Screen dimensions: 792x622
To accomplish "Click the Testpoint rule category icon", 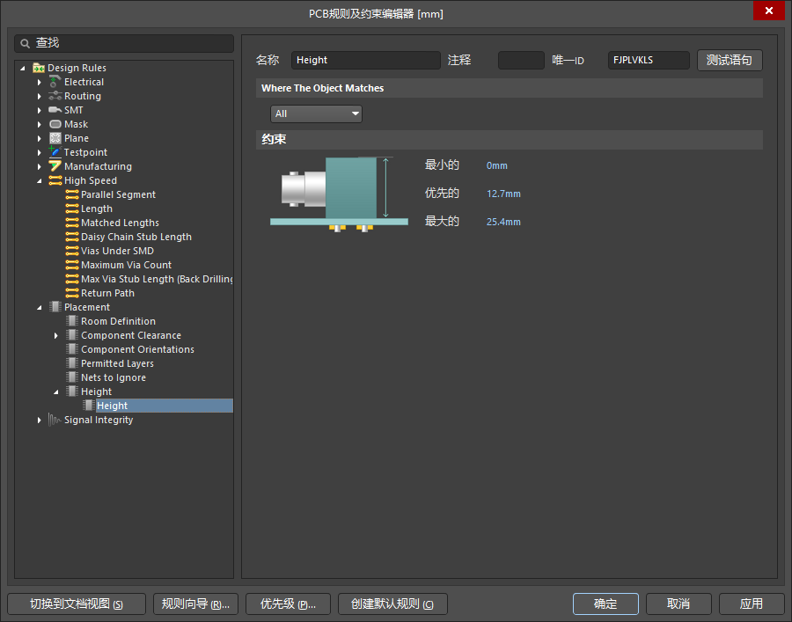I will [x=55, y=152].
